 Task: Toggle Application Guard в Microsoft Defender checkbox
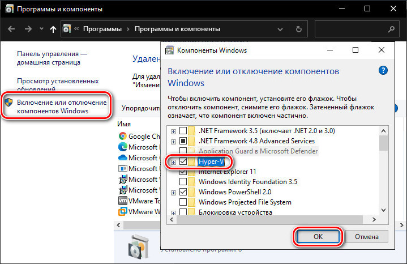pyautogui.click(x=183, y=151)
